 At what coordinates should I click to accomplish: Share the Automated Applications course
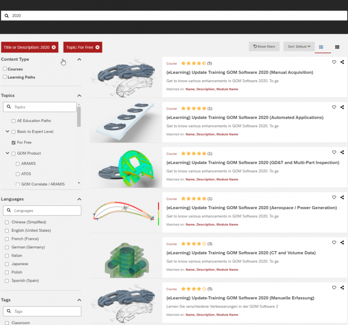pos(342,107)
